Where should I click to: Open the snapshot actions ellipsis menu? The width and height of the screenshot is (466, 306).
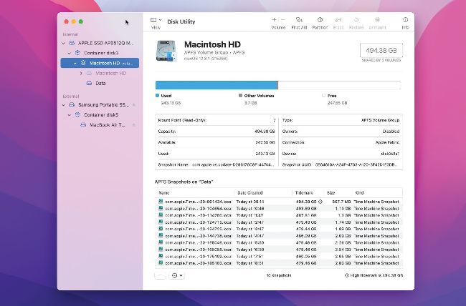[177, 275]
